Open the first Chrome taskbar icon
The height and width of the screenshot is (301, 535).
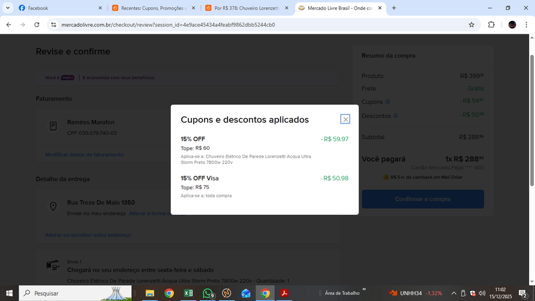[x=169, y=293]
